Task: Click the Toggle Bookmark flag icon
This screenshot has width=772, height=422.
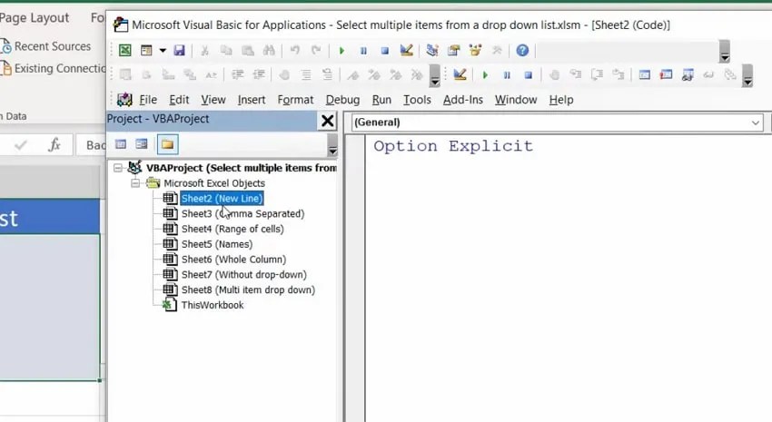Action: (x=353, y=74)
